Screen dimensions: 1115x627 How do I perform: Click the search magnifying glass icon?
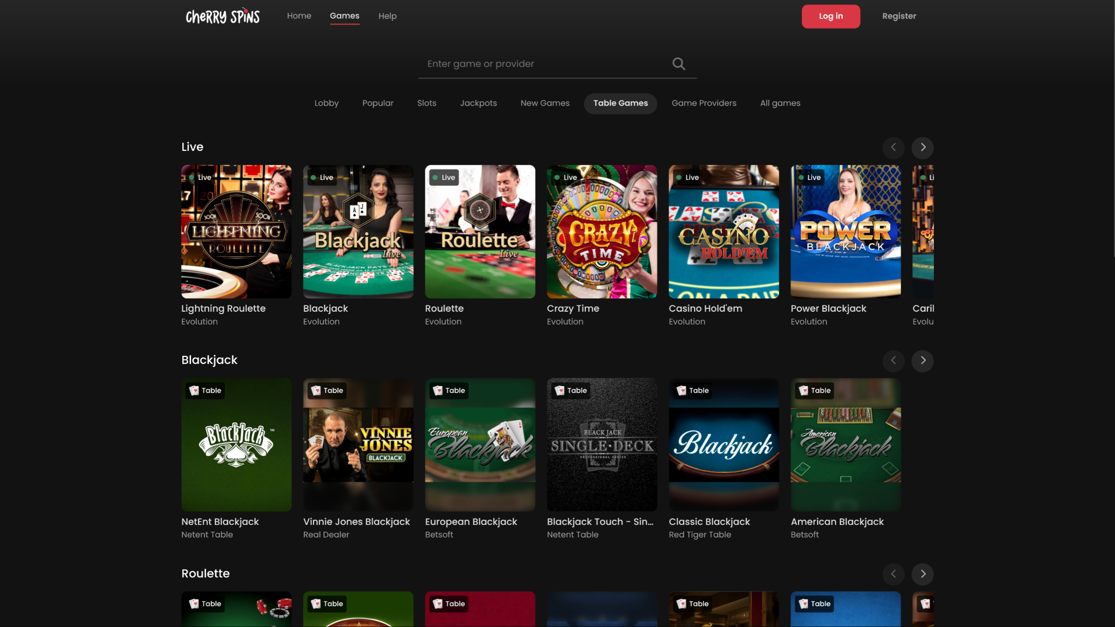[x=678, y=63]
